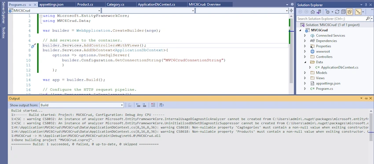Go to Next Message in Output

coord(144,105)
